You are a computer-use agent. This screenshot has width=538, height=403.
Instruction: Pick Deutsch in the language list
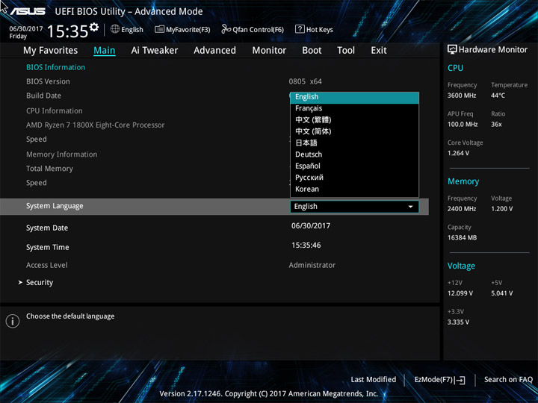pyautogui.click(x=354, y=154)
